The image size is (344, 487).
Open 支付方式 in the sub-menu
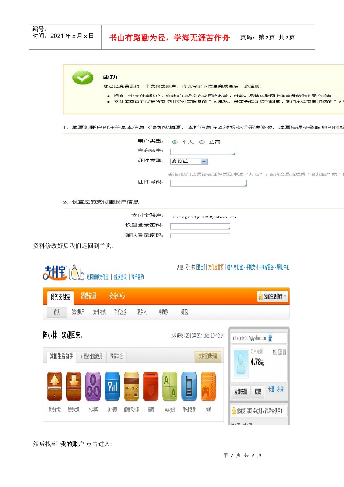[x=99, y=312]
